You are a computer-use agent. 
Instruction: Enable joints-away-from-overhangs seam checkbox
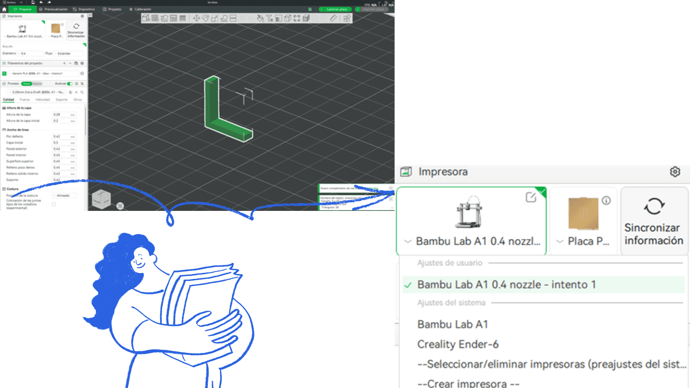pos(54,204)
